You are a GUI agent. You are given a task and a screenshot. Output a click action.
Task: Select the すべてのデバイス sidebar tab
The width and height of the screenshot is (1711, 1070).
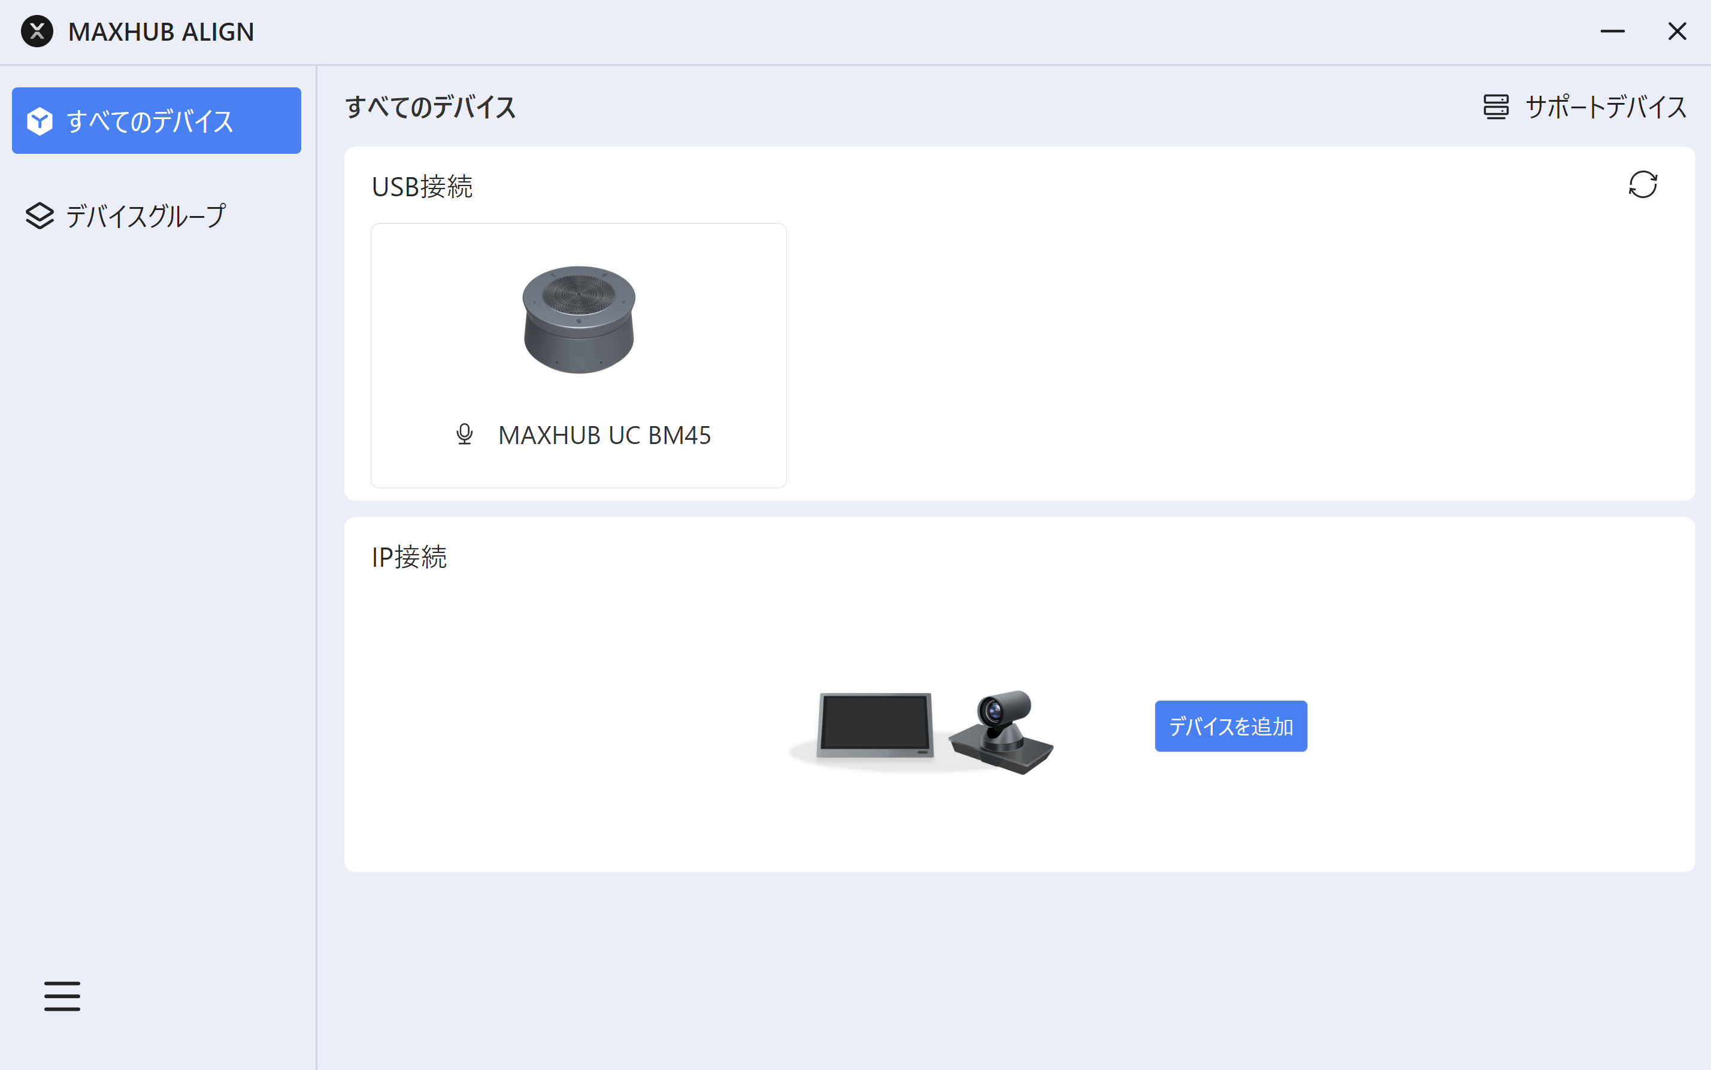(x=156, y=121)
